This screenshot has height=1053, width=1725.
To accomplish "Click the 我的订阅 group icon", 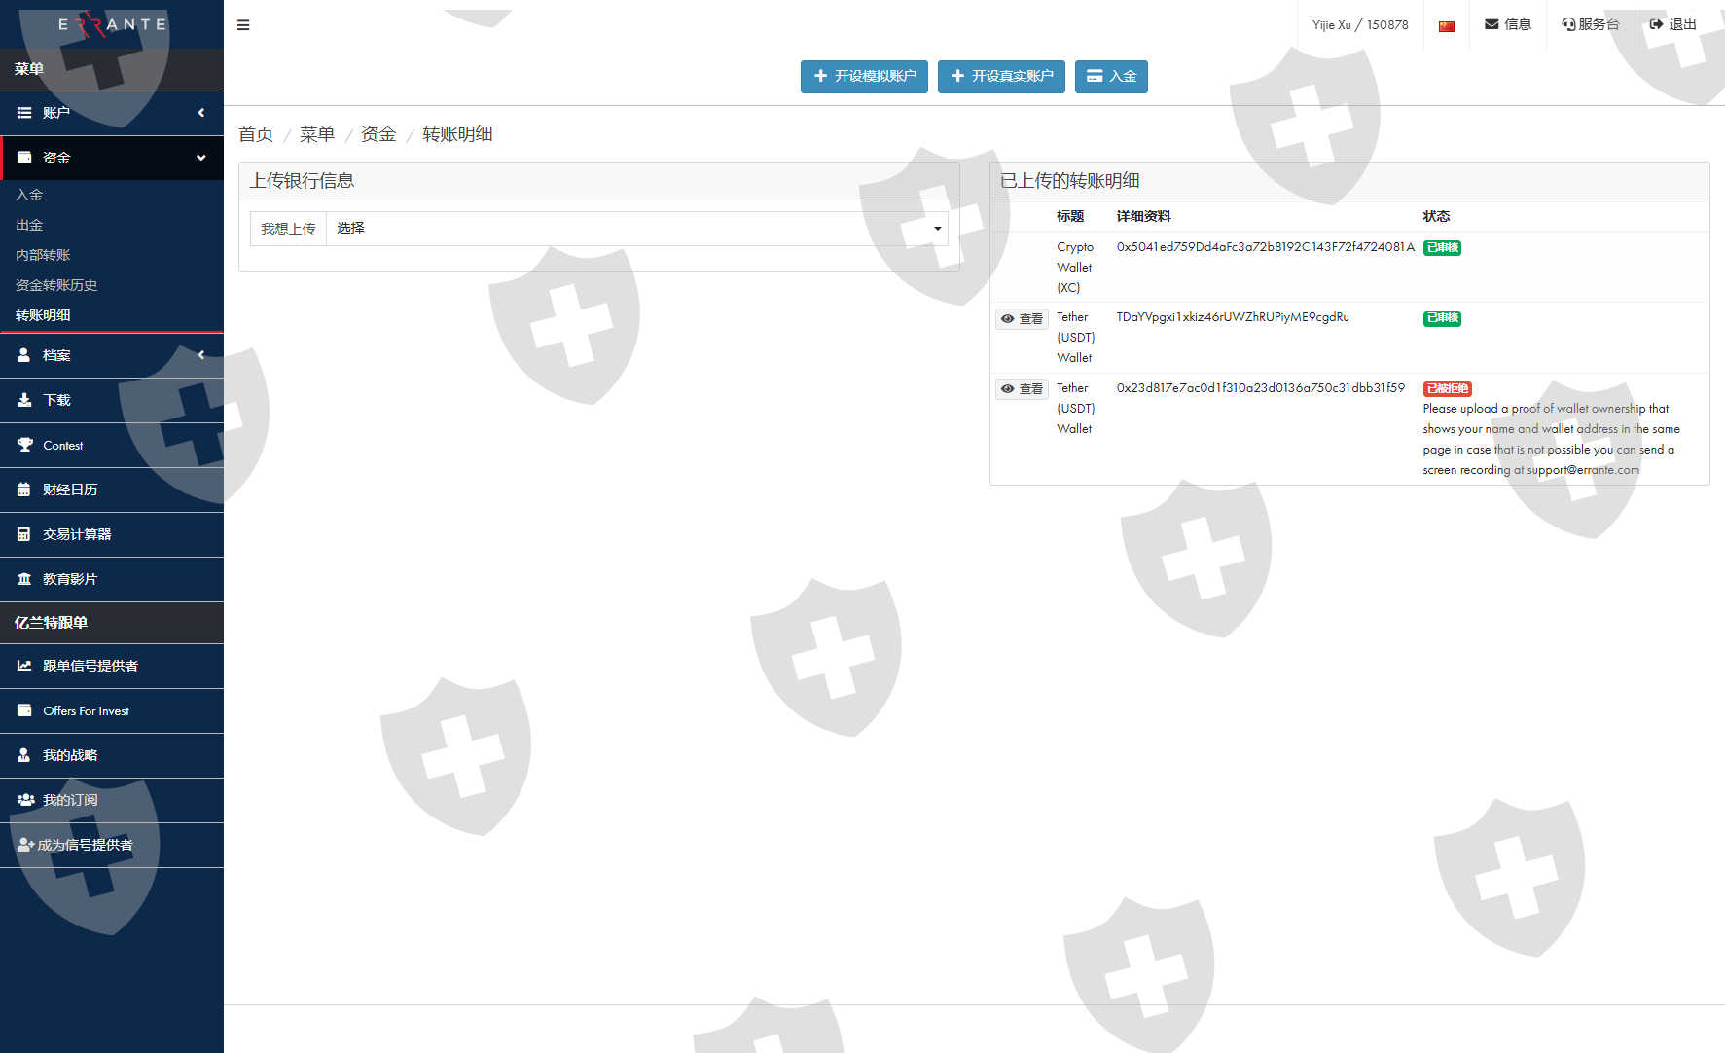I will [x=26, y=800].
